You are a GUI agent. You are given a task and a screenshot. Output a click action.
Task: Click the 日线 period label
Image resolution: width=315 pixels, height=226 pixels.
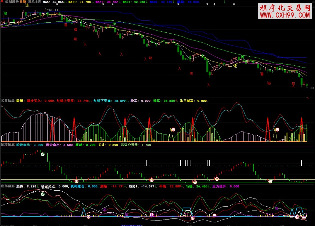pos(23,2)
